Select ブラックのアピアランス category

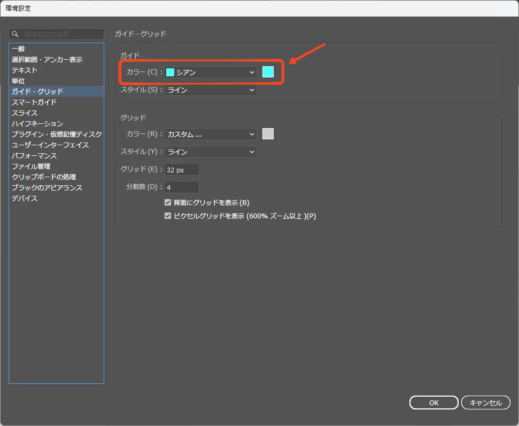tap(47, 188)
